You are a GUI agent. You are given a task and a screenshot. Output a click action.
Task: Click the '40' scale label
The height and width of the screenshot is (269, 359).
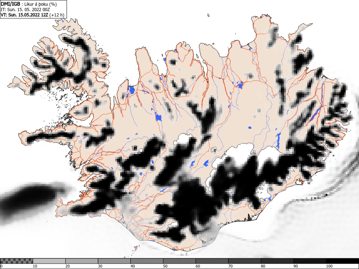(x=132, y=266)
